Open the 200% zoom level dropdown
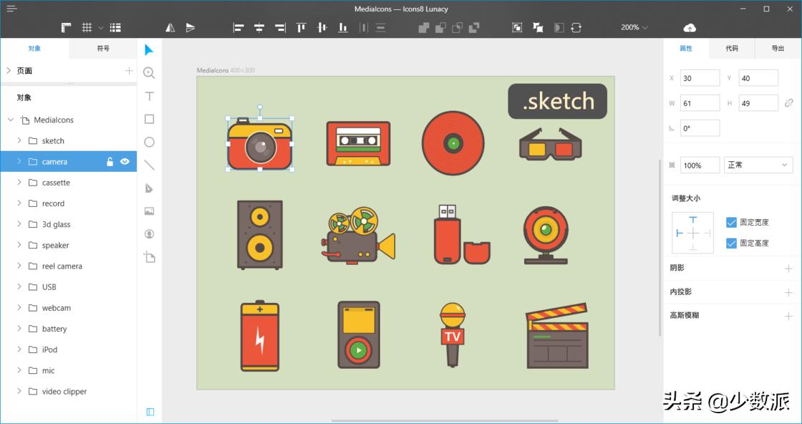Image resolution: width=802 pixels, height=424 pixels. click(x=634, y=28)
